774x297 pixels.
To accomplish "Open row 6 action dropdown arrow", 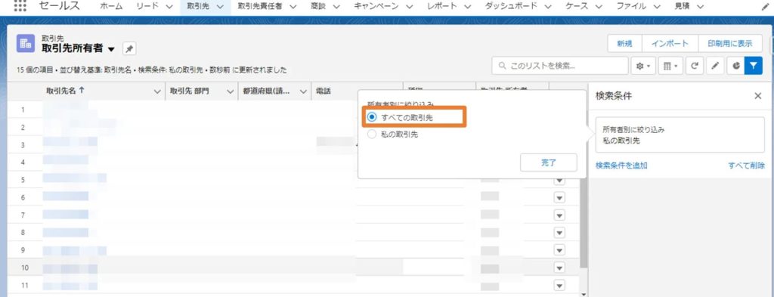I will (x=559, y=198).
